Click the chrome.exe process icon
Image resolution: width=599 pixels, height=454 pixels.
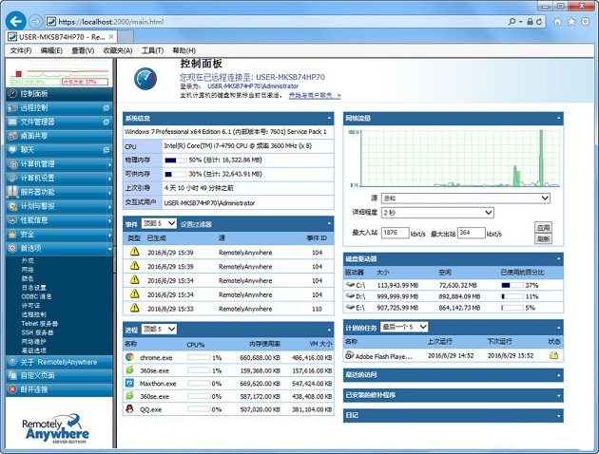(130, 357)
